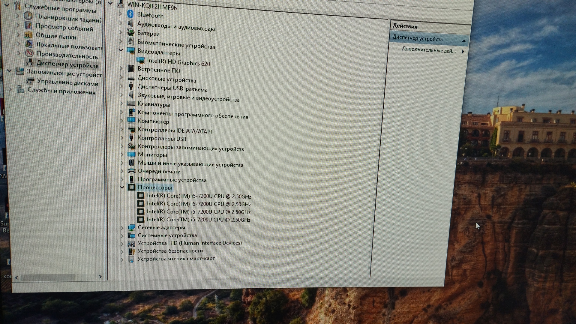Collapse the Диспетчер устройств actions header

click(x=464, y=40)
